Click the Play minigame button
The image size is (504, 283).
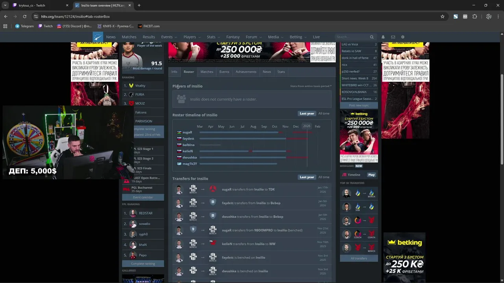tap(371, 175)
